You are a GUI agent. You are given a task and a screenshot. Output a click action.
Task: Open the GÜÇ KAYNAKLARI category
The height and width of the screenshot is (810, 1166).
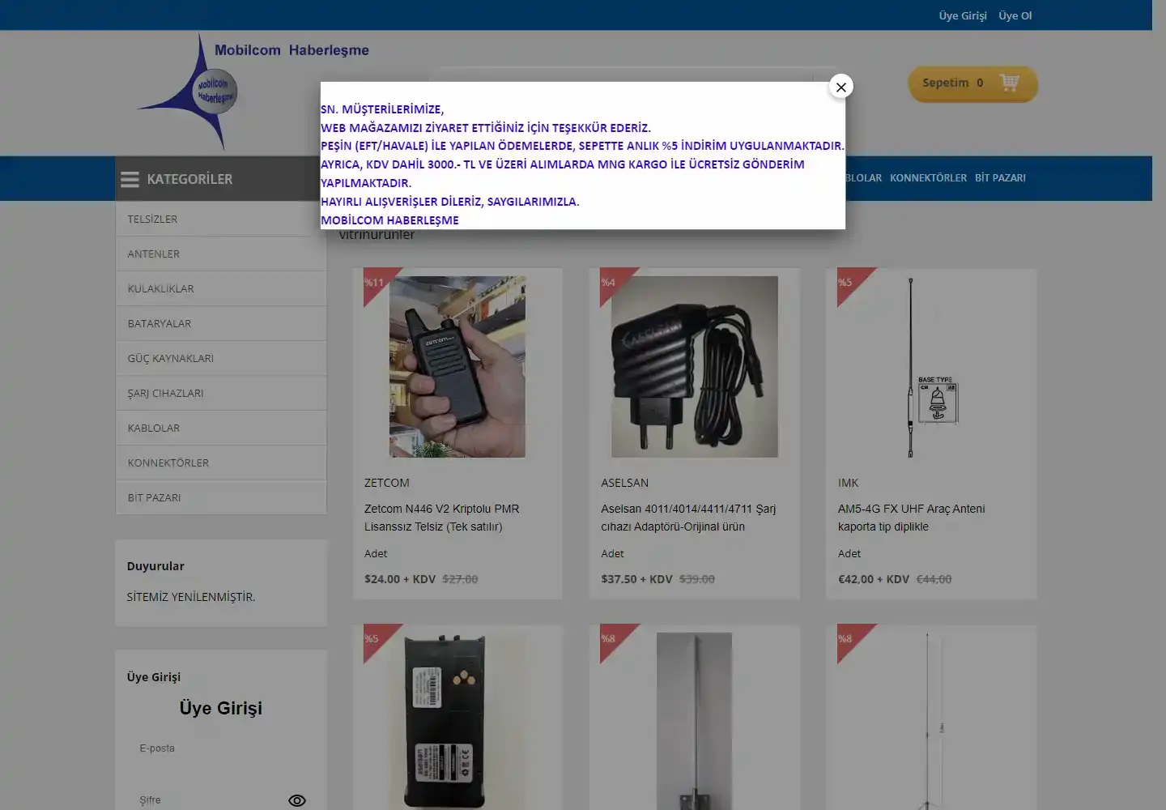pos(221,358)
